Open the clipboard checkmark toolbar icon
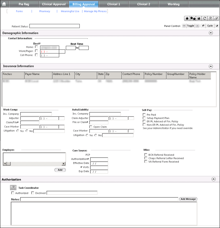Image resolution: width=220 pixels, height=228 pixels. 210,19
